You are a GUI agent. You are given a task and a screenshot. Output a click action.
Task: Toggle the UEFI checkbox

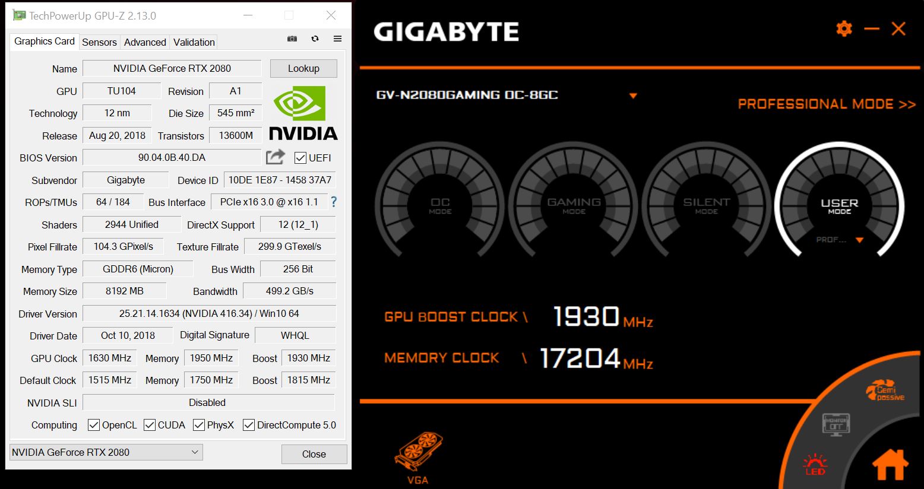300,158
